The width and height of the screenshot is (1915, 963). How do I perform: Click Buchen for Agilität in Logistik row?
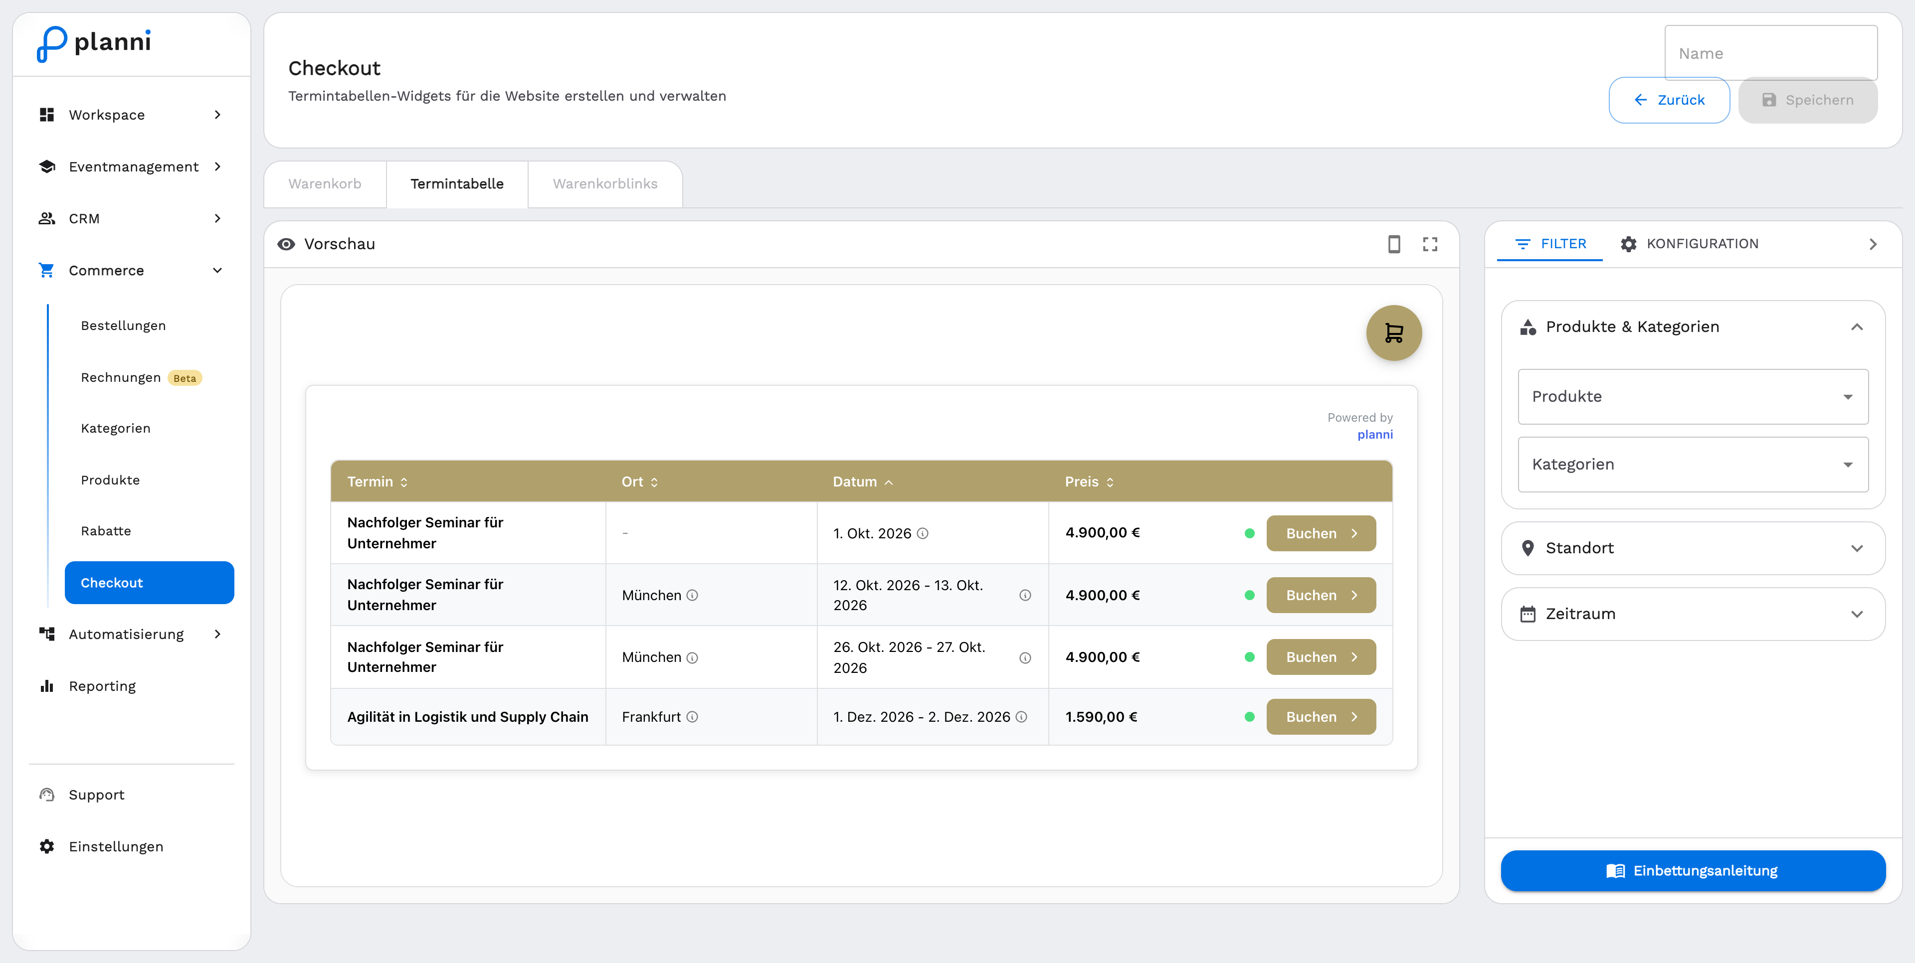1321,717
